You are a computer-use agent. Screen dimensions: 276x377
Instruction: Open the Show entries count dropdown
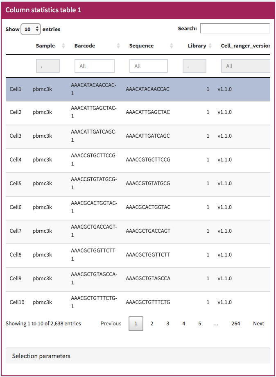coord(31,29)
